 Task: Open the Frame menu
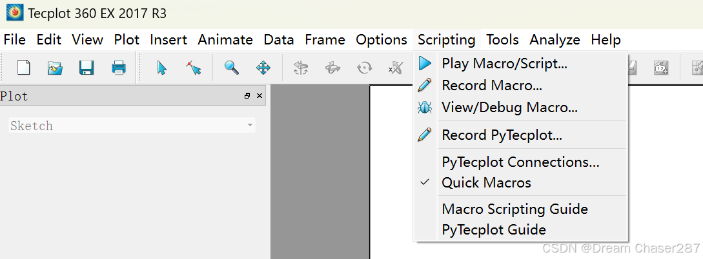325,40
